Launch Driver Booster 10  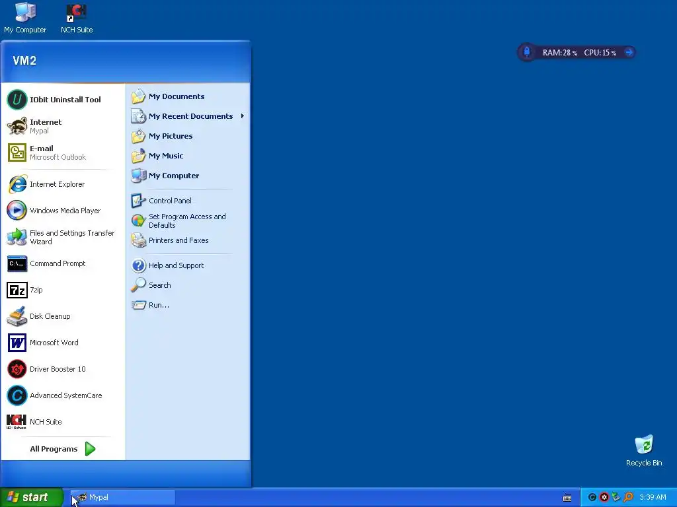(x=63, y=369)
